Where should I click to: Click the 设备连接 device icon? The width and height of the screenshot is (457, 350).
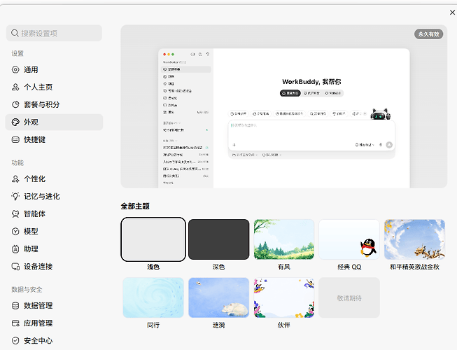click(x=15, y=267)
